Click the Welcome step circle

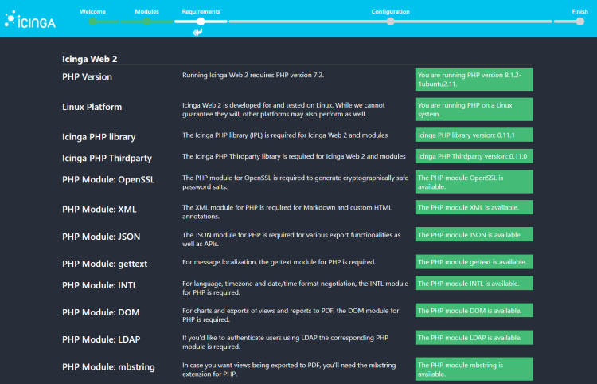point(93,22)
